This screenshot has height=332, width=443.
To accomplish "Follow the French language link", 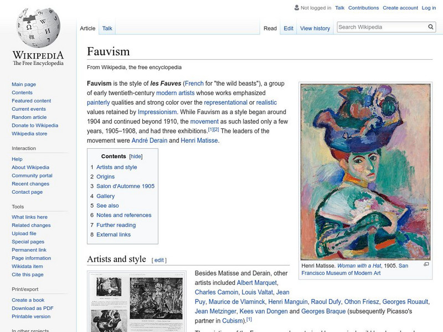I will (194, 84).
